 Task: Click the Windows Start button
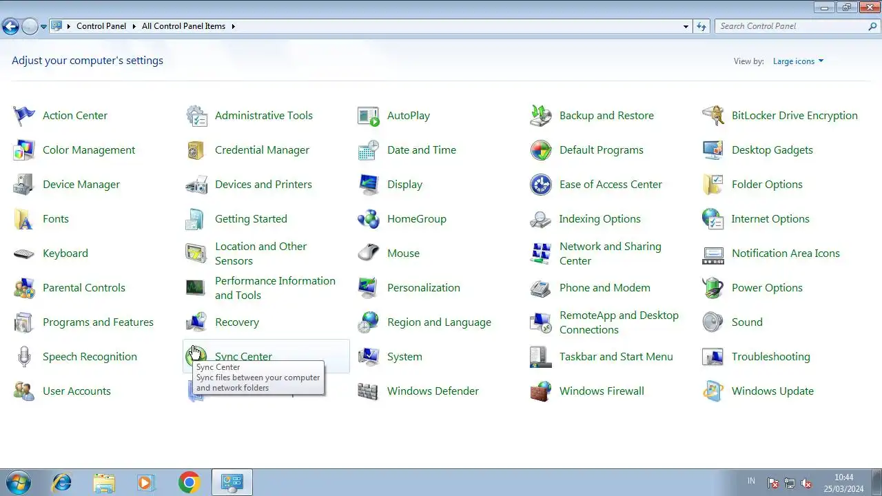[x=18, y=482]
